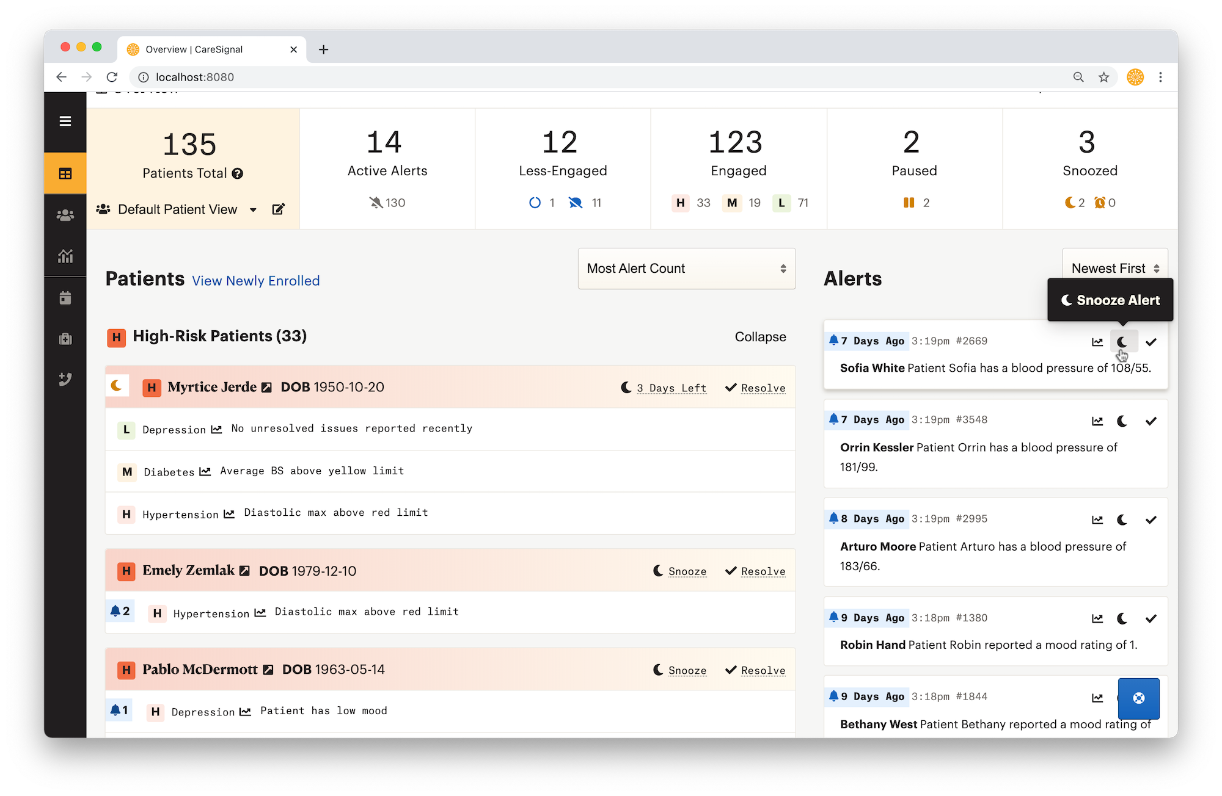Screen dimensions: 1222x796
Task: Resolve the Arturo Moore alert checkmark
Action: [1151, 520]
